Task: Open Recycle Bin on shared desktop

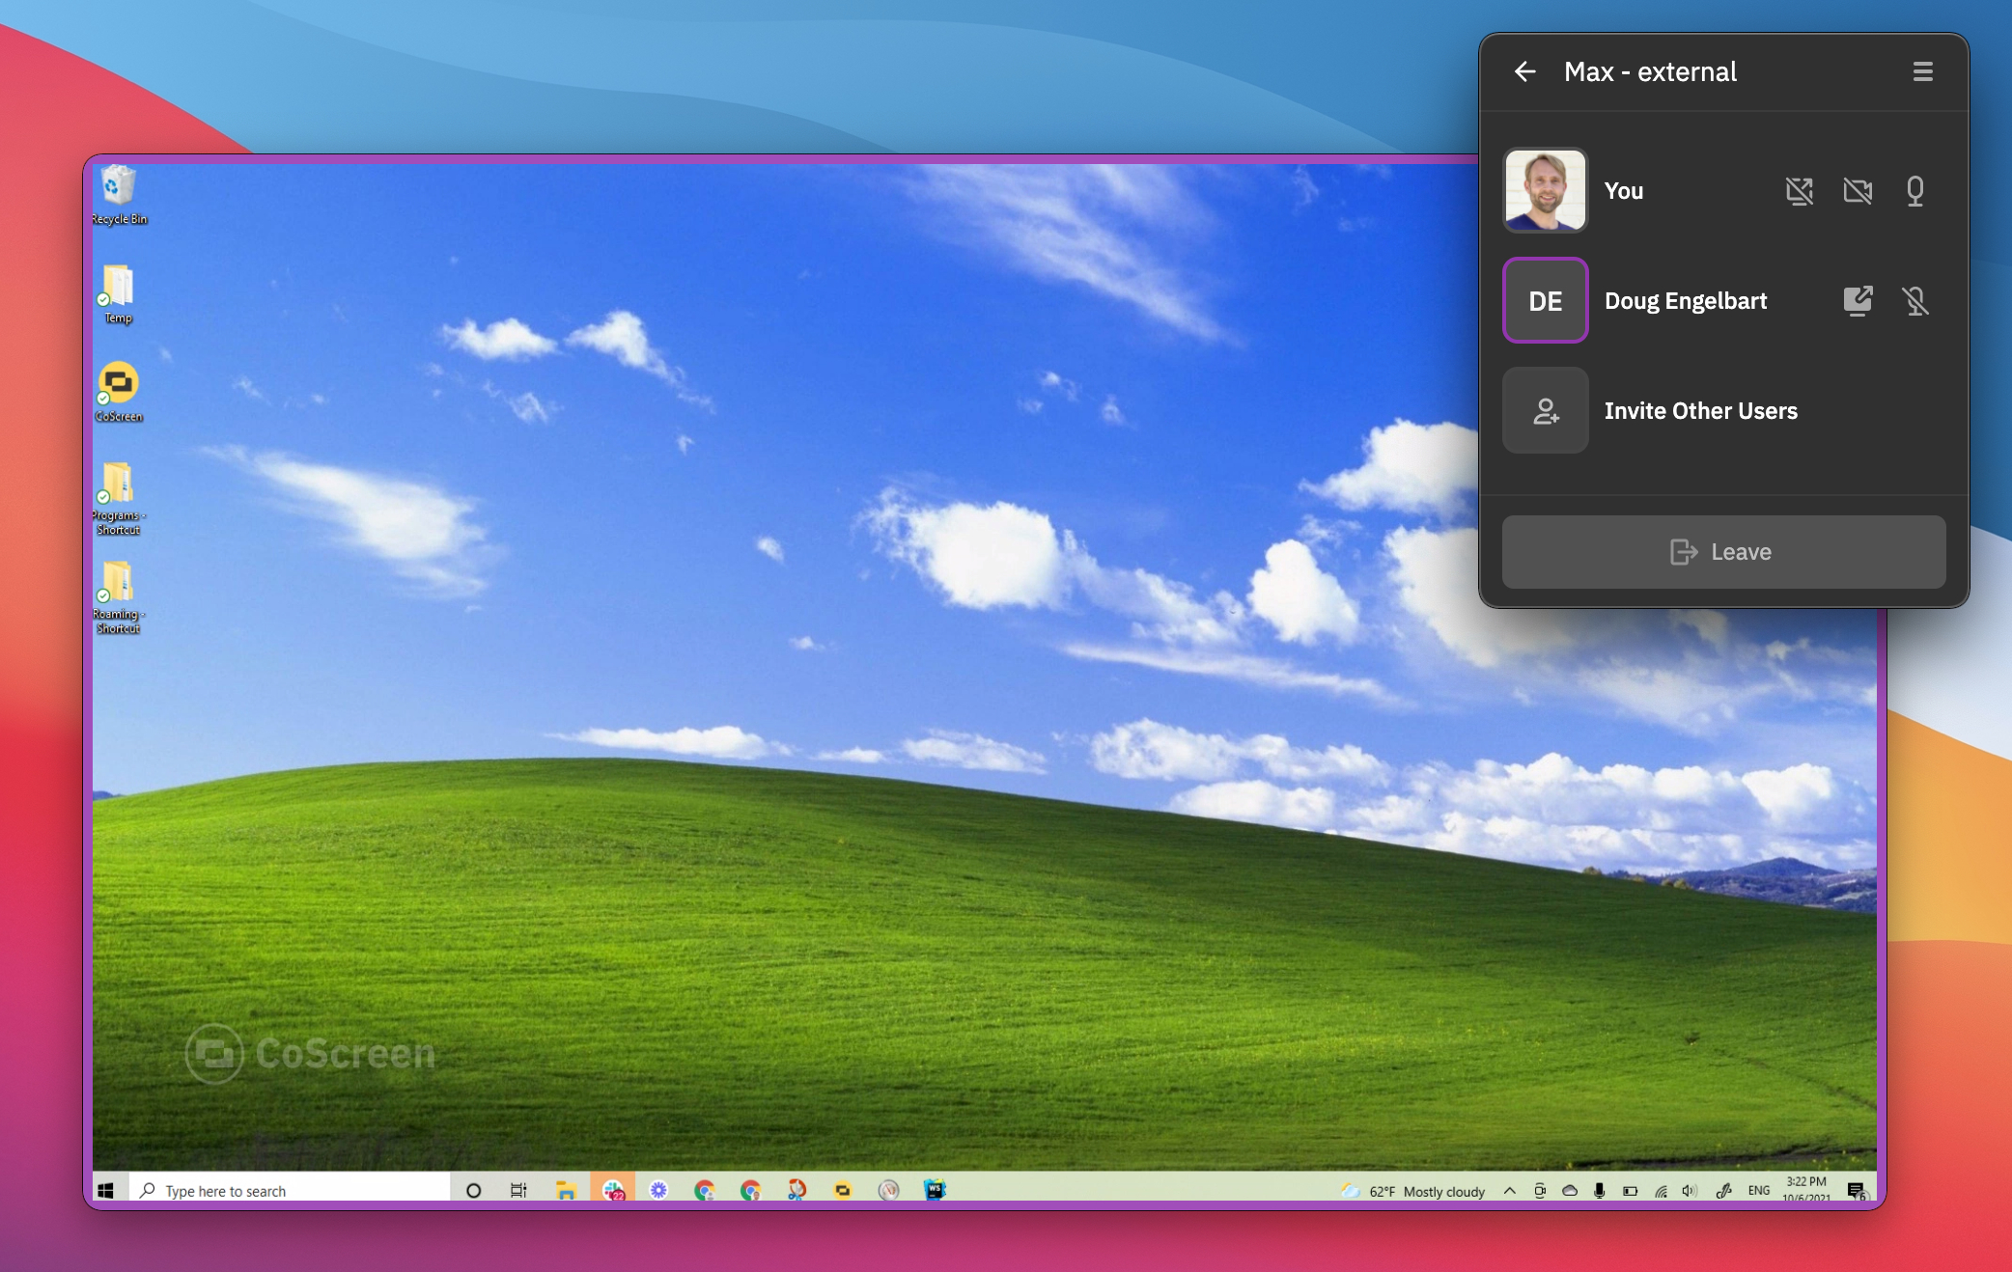Action: point(119,195)
